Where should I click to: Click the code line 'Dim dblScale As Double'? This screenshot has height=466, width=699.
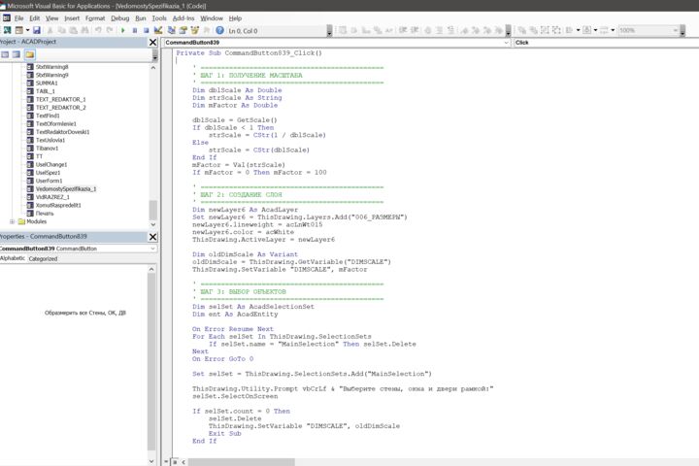(x=237, y=90)
